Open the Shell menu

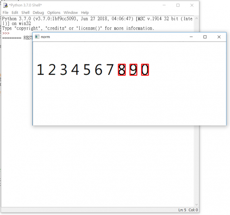[x=25, y=13]
